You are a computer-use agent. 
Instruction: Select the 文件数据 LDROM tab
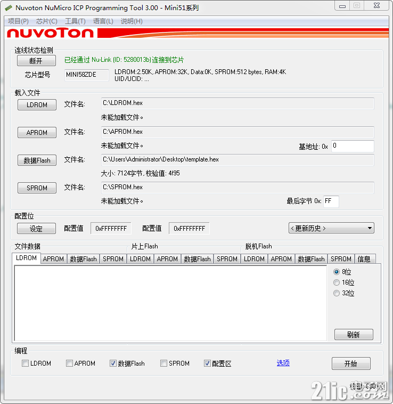pos(26,258)
